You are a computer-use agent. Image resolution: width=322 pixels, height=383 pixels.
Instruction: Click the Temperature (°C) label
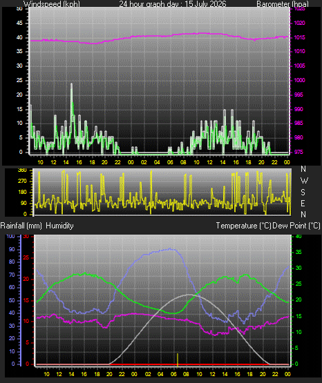243,226
